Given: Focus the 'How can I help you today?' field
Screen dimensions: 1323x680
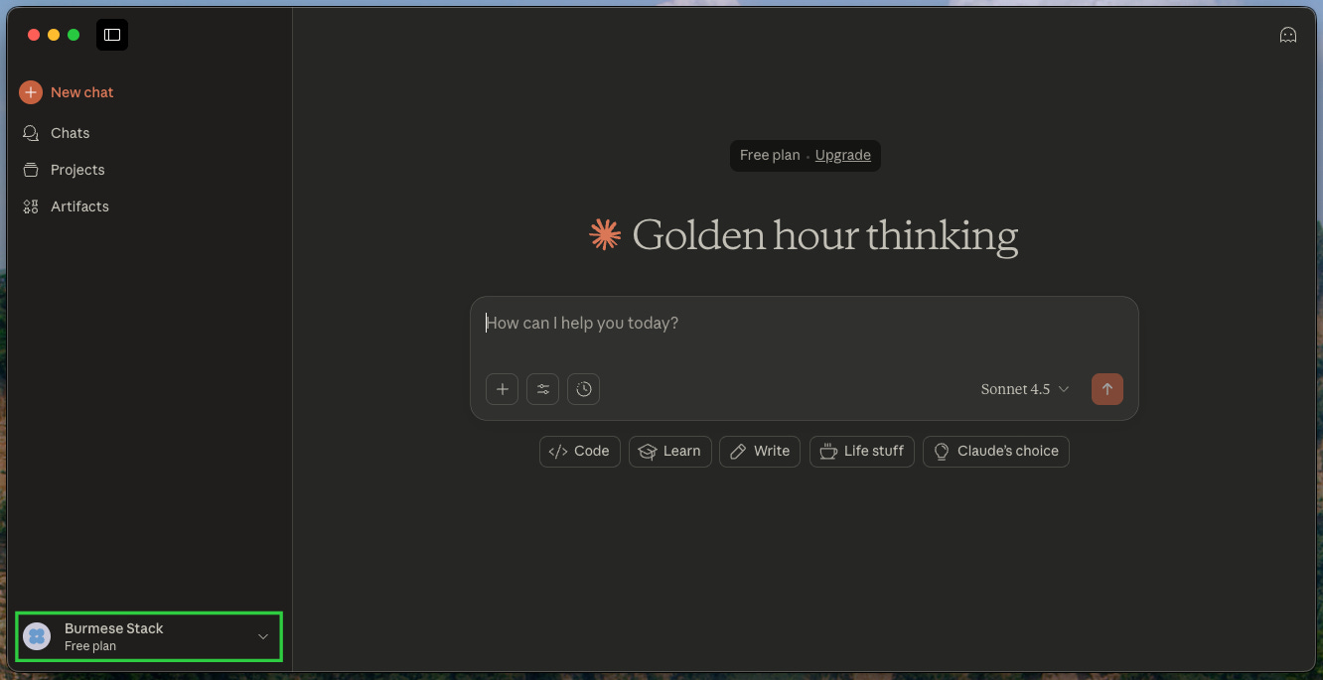Looking at the screenshot, I should [x=804, y=324].
